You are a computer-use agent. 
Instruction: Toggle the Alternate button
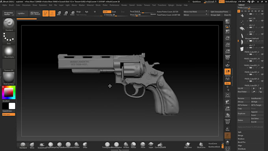coord(9,114)
